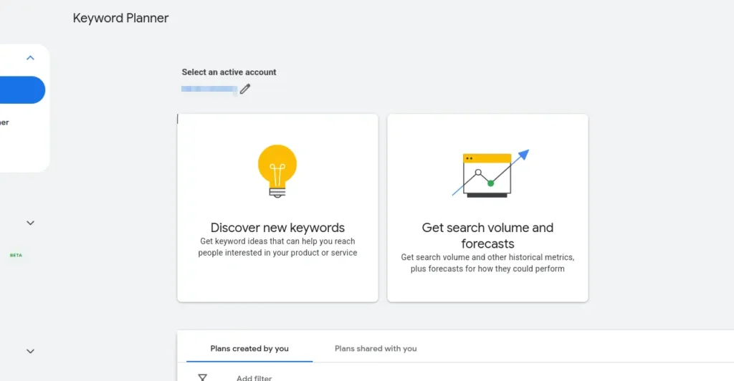Viewport: 734px width, 381px height.
Task: Select the highlighted blue sidebar item
Action: click(x=22, y=90)
